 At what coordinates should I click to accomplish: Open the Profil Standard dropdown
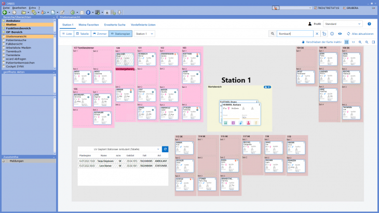coord(343,24)
